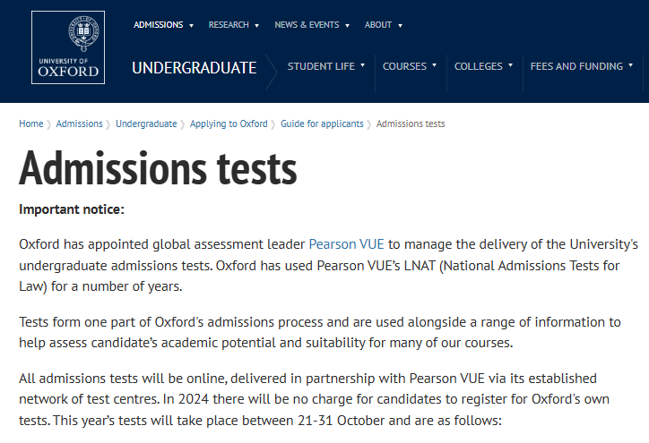
Task: Open the Student Life tab
Action: pyautogui.click(x=321, y=66)
